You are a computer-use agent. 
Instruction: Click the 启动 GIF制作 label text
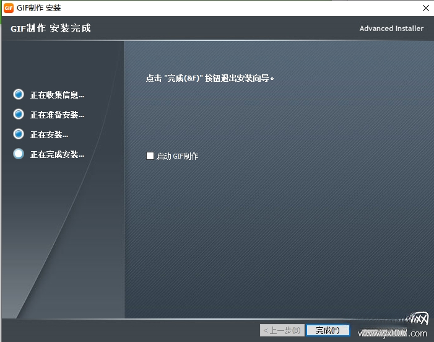178,156
